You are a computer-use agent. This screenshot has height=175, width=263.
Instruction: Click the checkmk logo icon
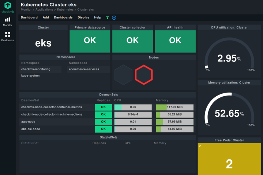pyautogui.click(x=8, y=5)
